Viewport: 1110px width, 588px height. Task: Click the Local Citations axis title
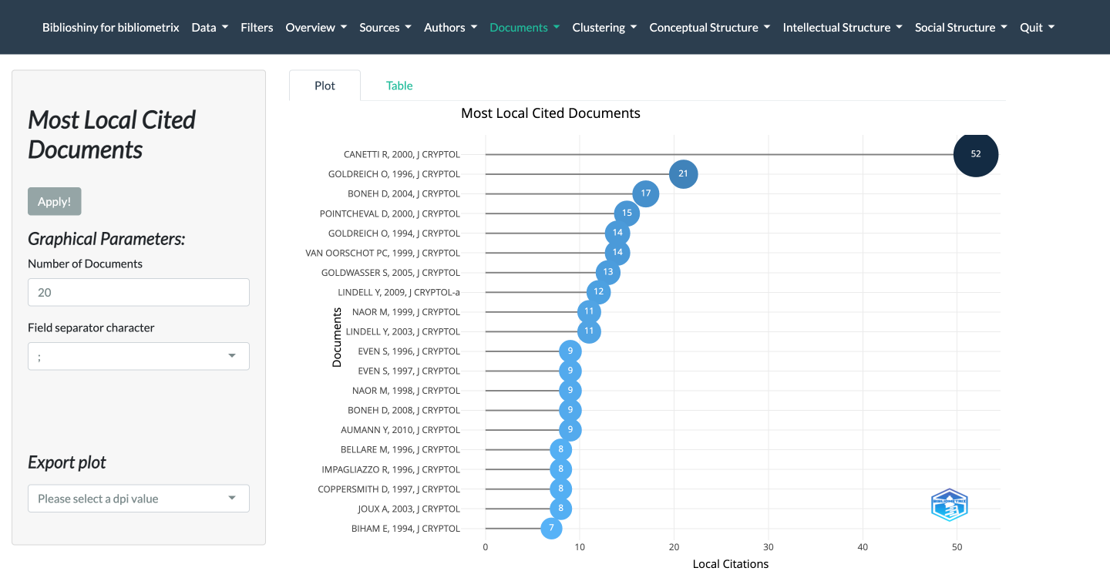(x=731, y=563)
